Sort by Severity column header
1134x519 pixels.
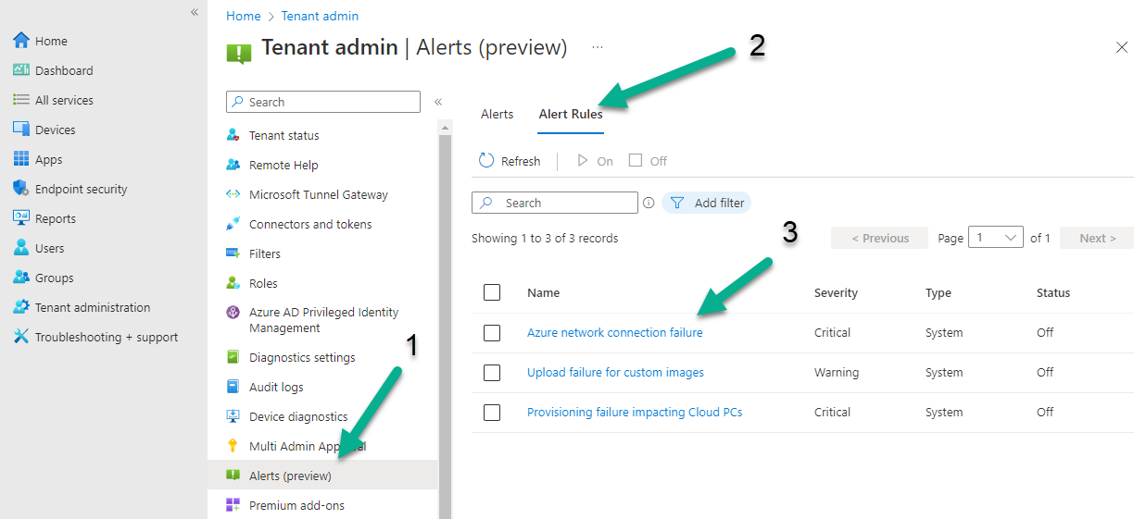coord(836,292)
